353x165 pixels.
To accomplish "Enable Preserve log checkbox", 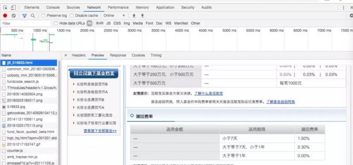I will tap(43, 15).
